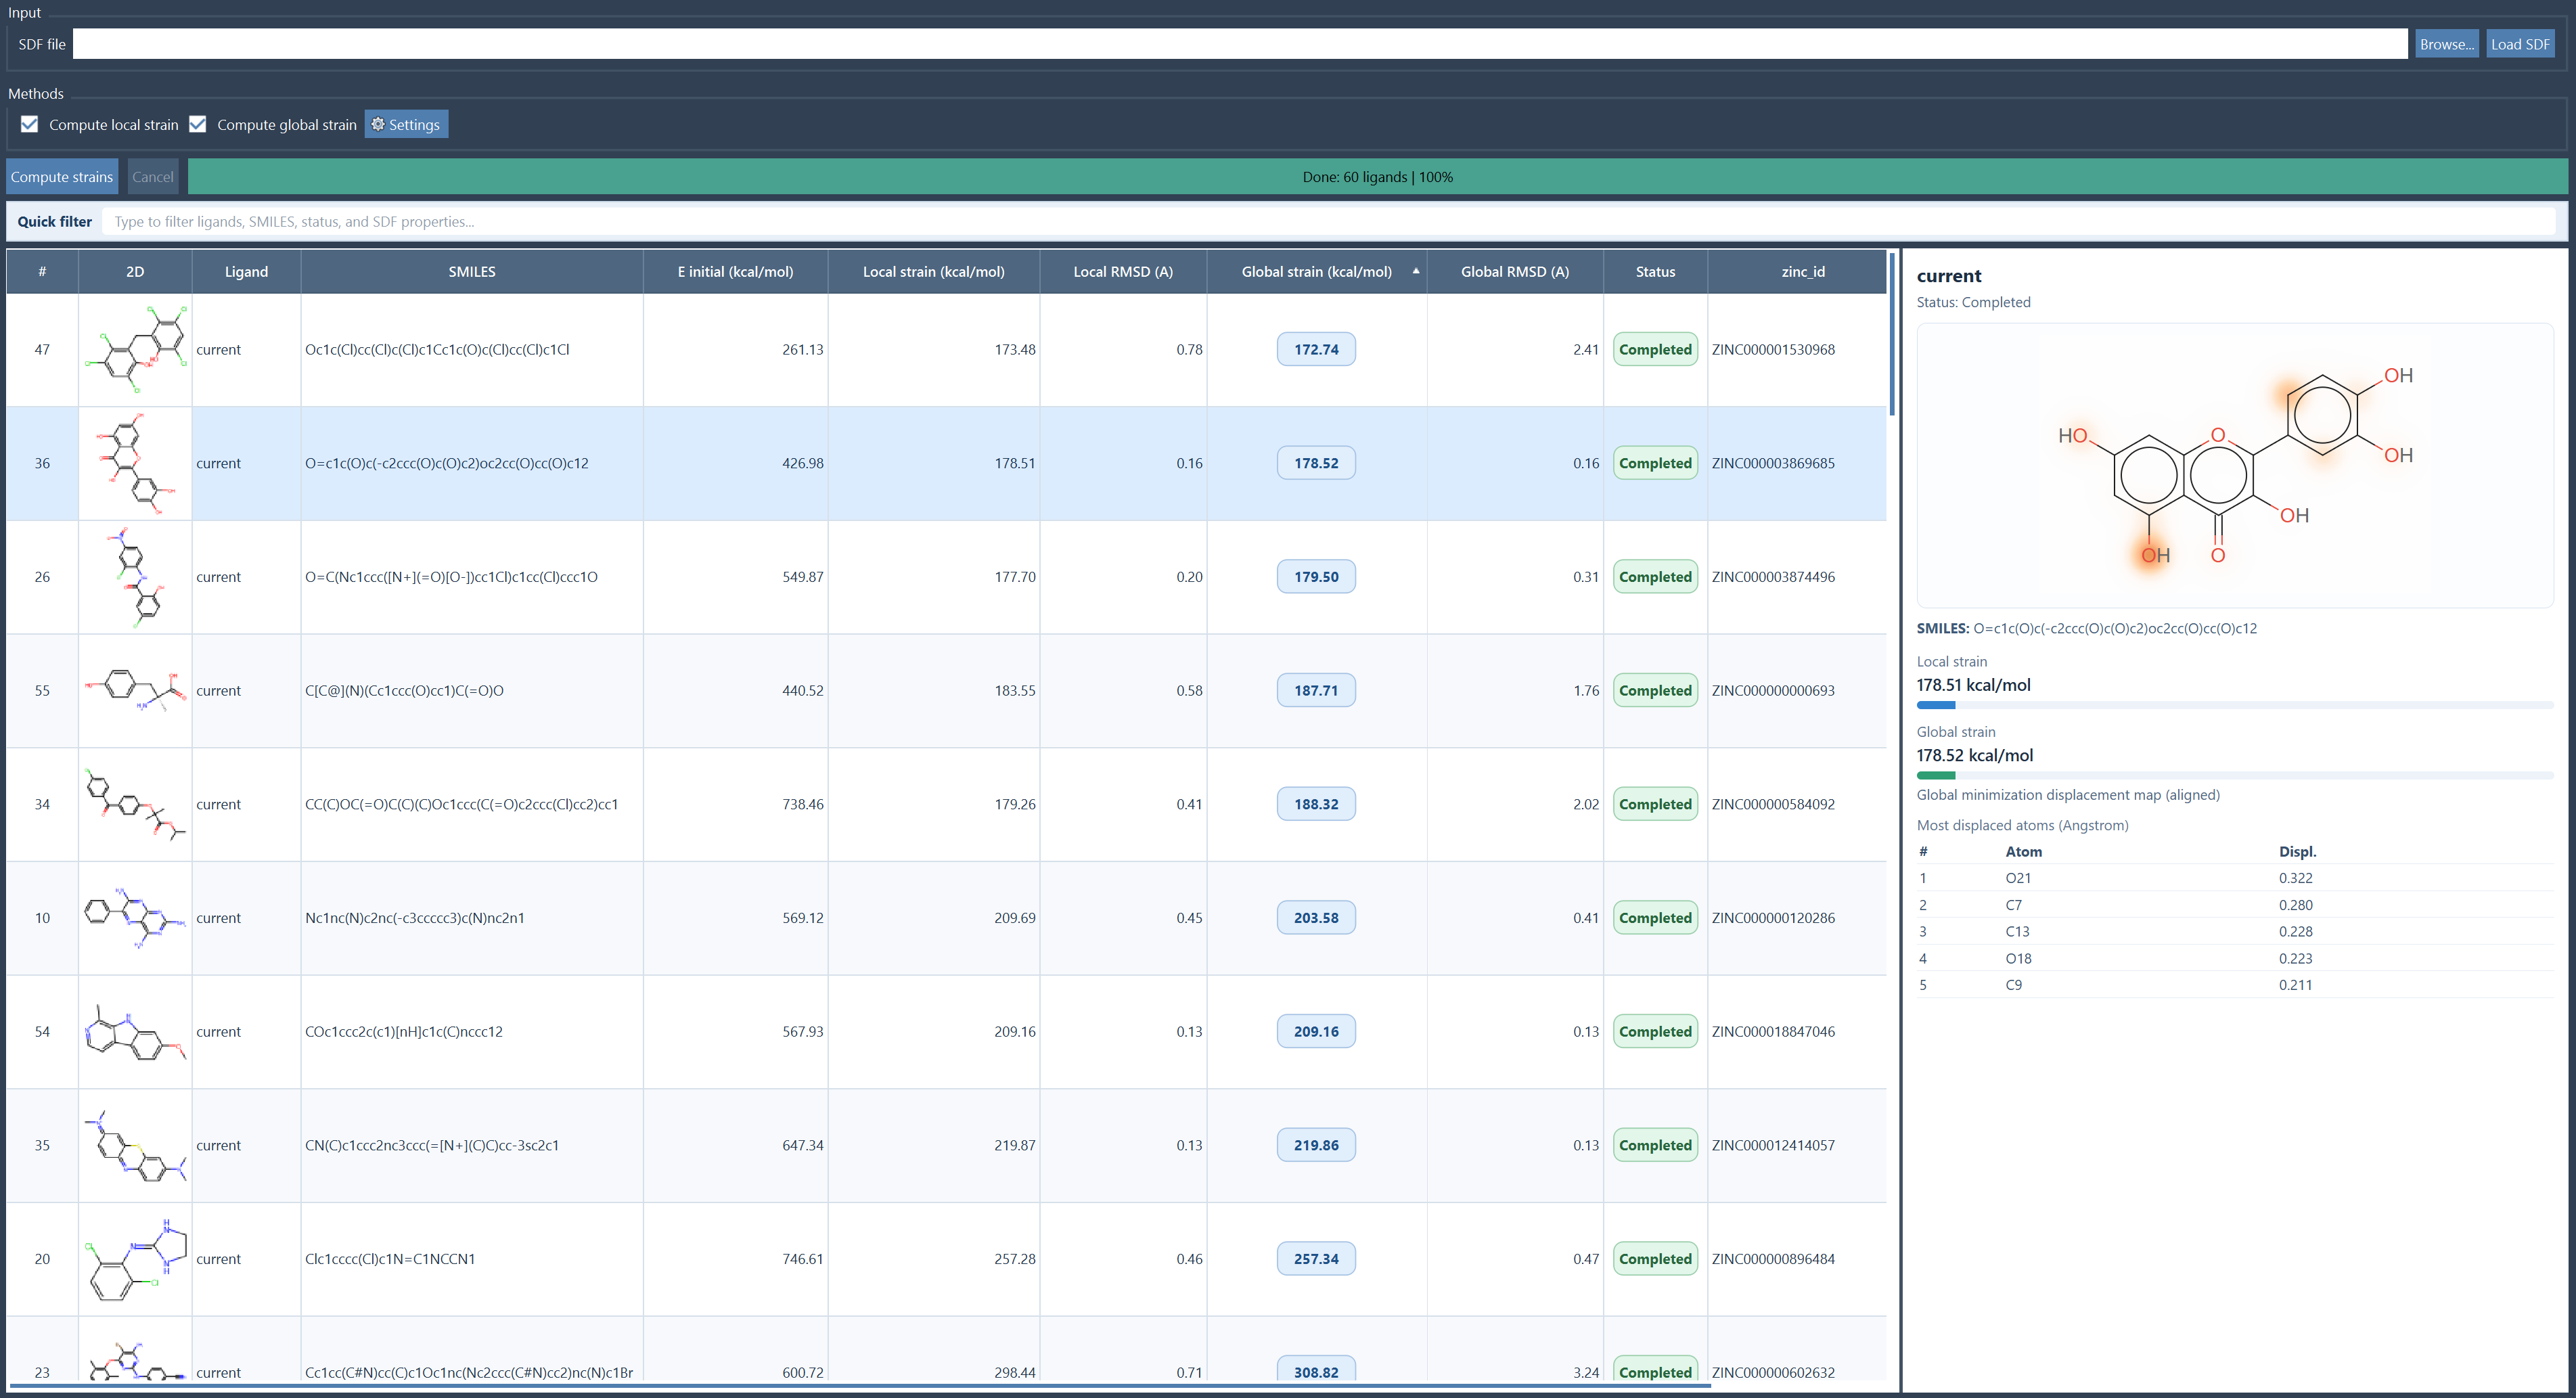Screen dimensions: 2576x1398
Task: Click the Completed status badge for ZINC000003874496
Action: click(x=1655, y=576)
